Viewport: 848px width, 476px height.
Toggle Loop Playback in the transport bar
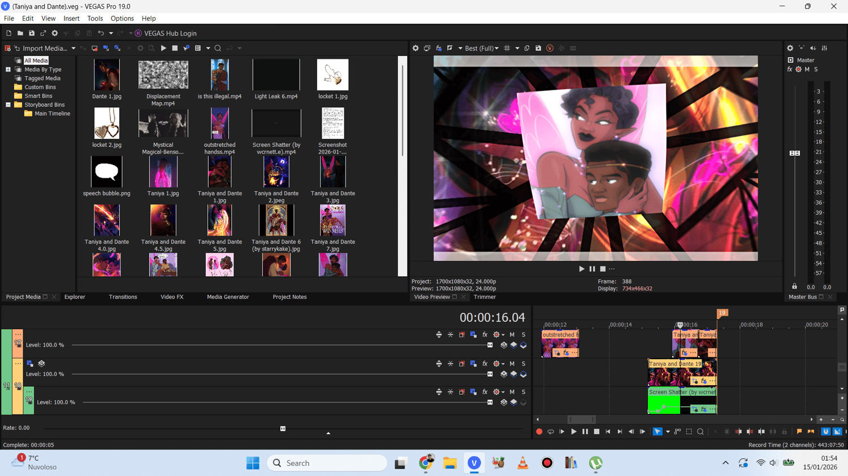tap(550, 432)
